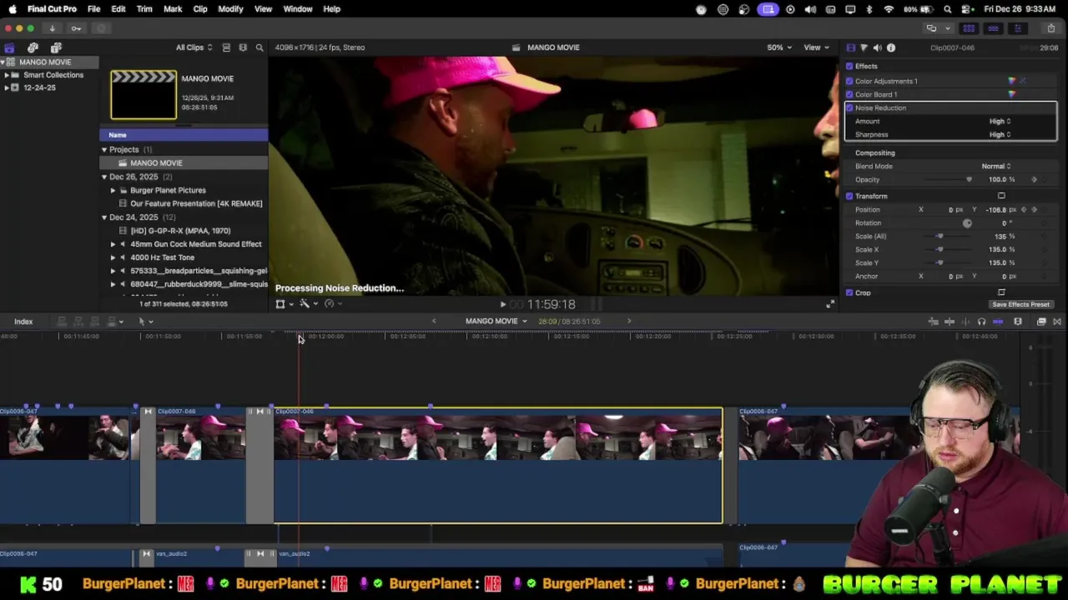Open the Modify menu

pos(230,9)
